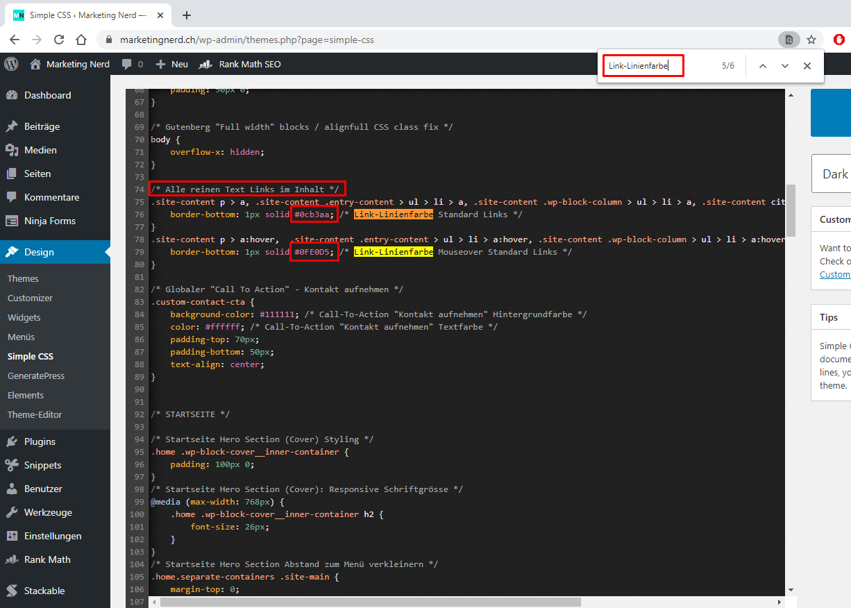The width and height of the screenshot is (851, 608).
Task: Click the blue button at top right
Action: (831, 112)
